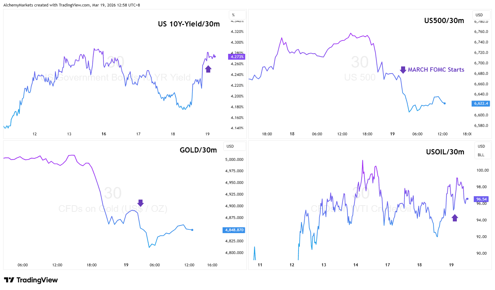Click the purple up arrow on 10Y-Yield chart

point(208,69)
